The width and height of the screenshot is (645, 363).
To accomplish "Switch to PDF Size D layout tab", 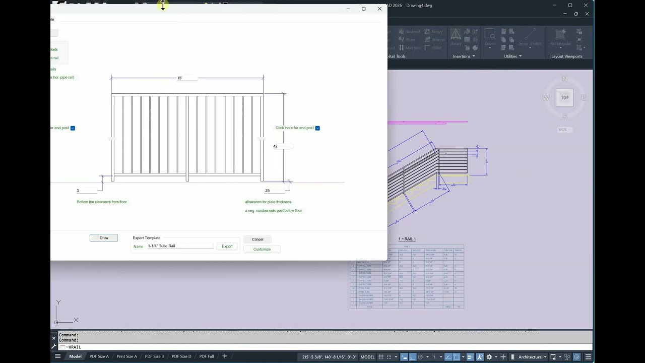I will [x=181, y=356].
